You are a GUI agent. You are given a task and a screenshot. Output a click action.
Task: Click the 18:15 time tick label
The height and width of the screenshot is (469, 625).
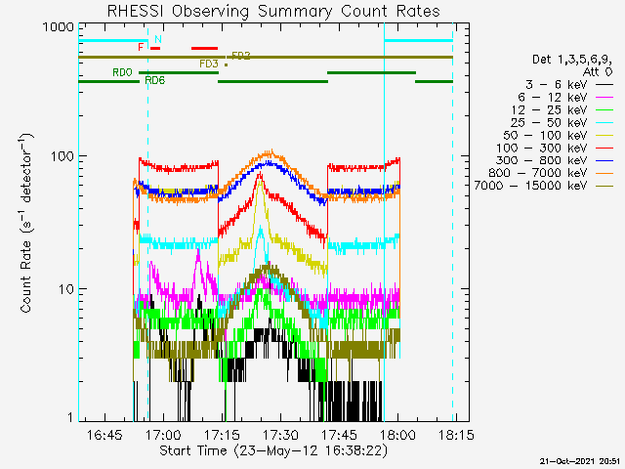point(456,435)
